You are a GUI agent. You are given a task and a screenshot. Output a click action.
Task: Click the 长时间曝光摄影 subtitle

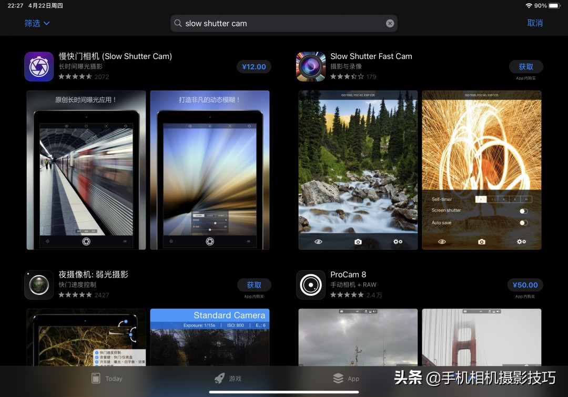(x=80, y=66)
